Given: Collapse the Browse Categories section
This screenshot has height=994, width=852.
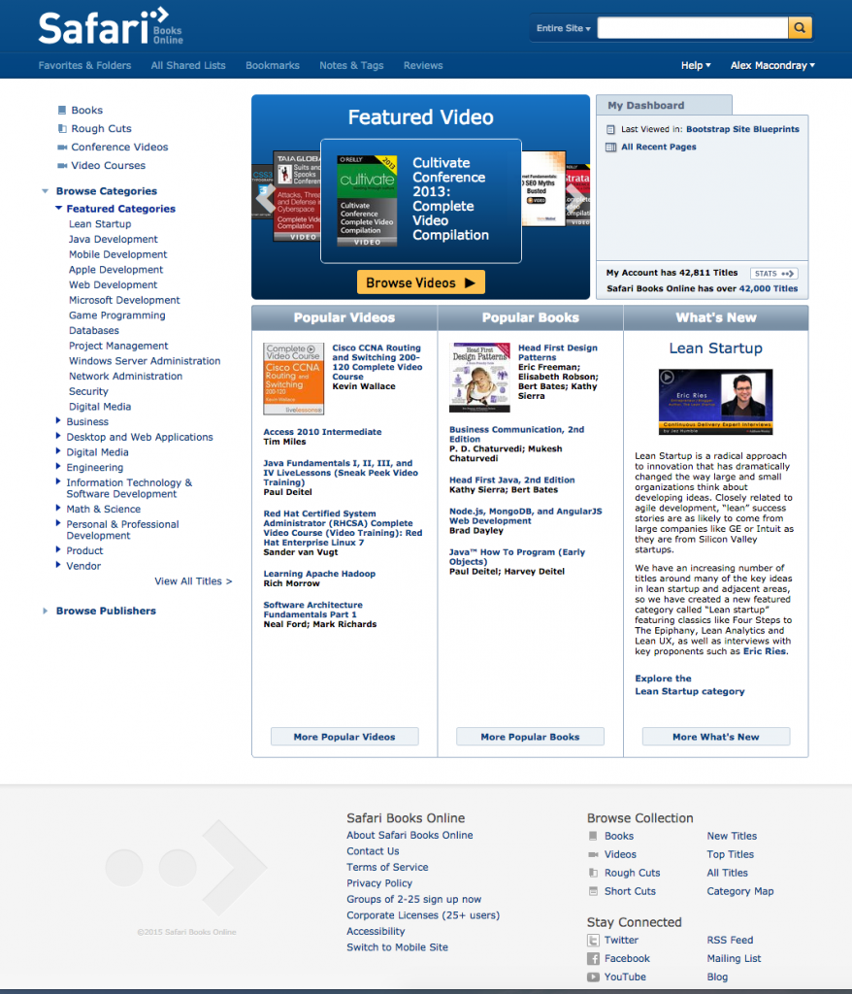Looking at the screenshot, I should click(x=45, y=191).
